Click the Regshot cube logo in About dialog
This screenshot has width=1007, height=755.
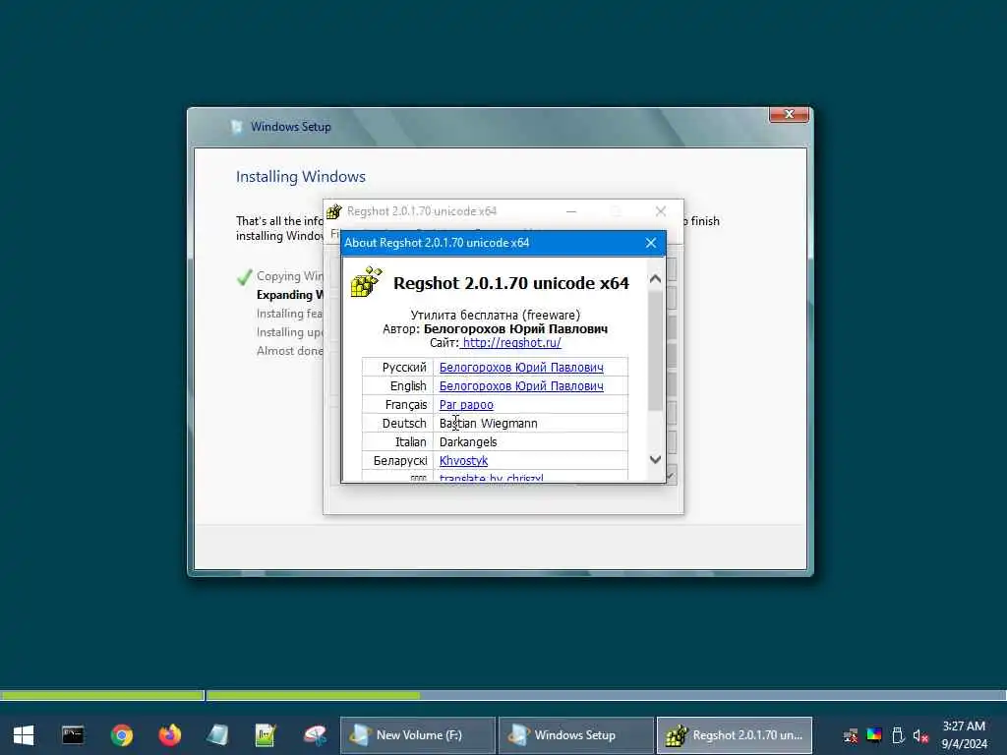click(x=366, y=282)
